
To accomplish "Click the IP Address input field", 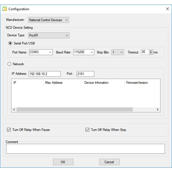I will click(45, 74).
